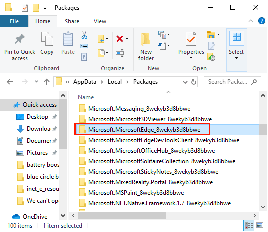This screenshot has width=268, height=232.
Task: Click the navigation pane scroll down arrow
Action: pos(63,216)
